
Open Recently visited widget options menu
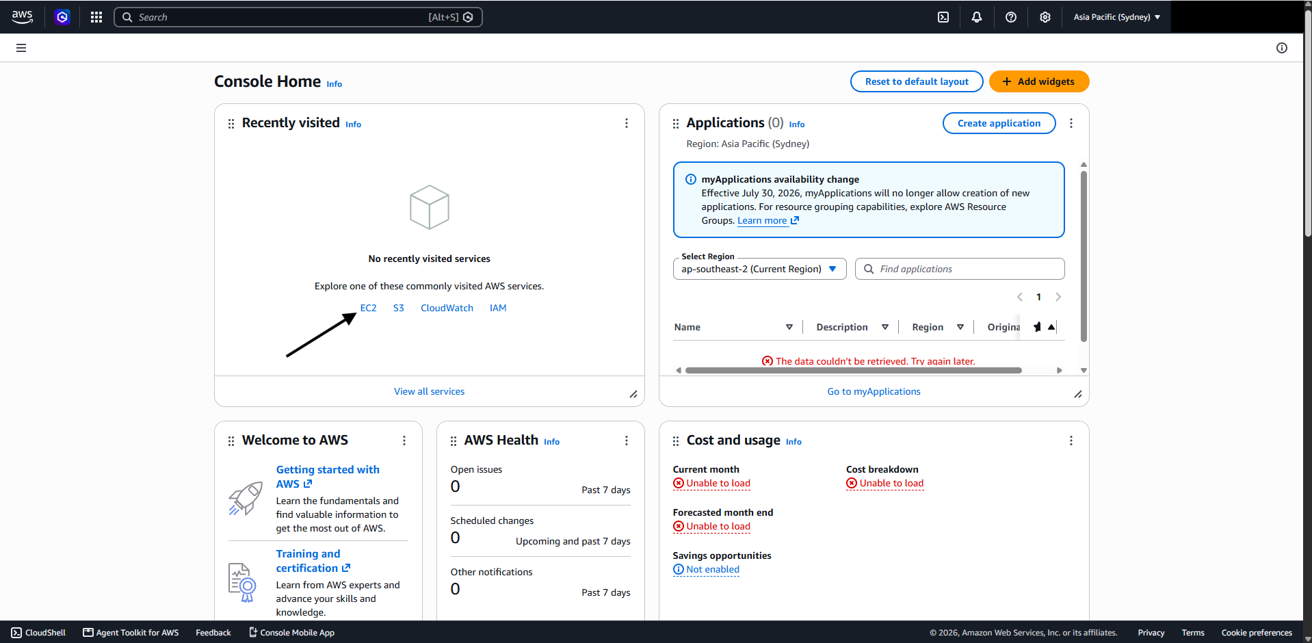(627, 123)
